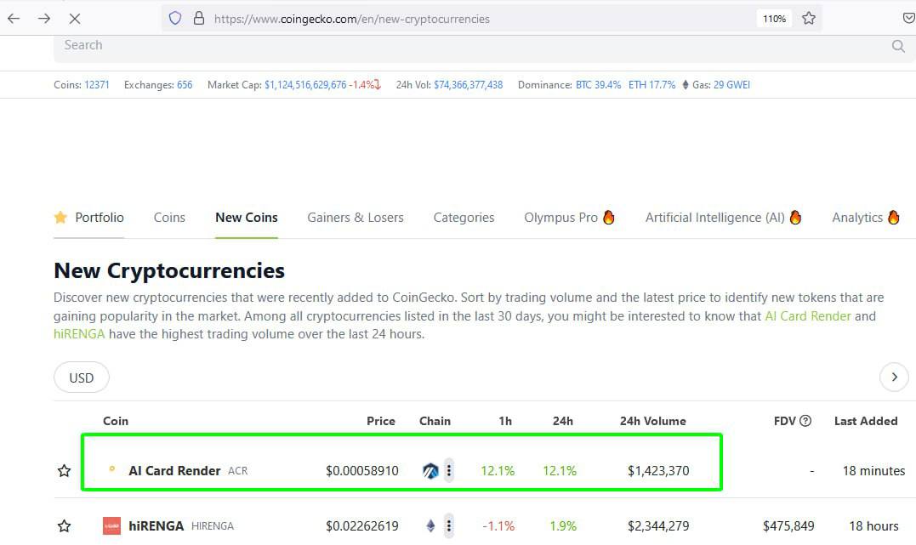Screen dimensions: 916x545
Task: Open the Market Cap $1,124,516,629,676 link
Action: click(305, 85)
